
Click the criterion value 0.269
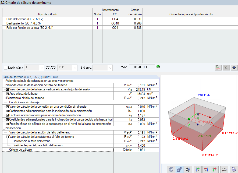click(135, 23)
